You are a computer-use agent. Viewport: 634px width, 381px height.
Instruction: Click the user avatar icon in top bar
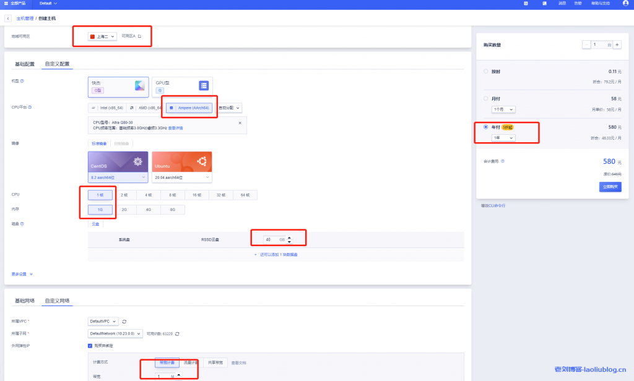626,3
